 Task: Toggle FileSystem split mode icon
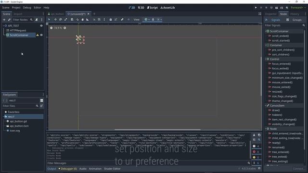(42, 100)
